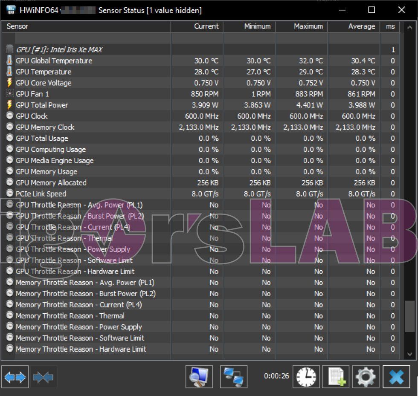Open the remote network computers icon
Viewport: 418px width, 396px height.
tap(234, 377)
